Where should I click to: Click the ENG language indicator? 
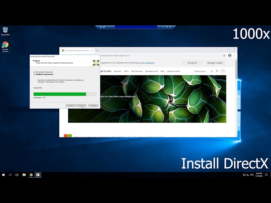[x=252, y=175]
